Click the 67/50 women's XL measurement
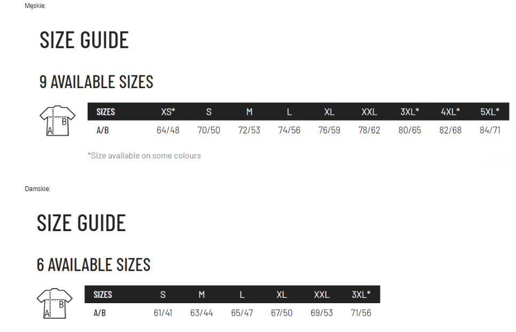 click(x=282, y=313)
